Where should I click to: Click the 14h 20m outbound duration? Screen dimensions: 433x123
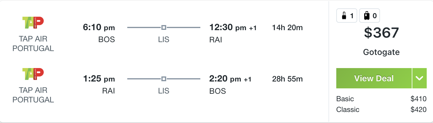pyautogui.click(x=287, y=28)
